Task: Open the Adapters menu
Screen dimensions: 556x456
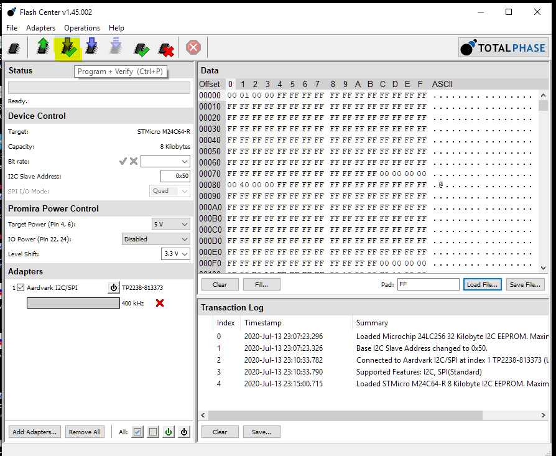Action: point(40,28)
